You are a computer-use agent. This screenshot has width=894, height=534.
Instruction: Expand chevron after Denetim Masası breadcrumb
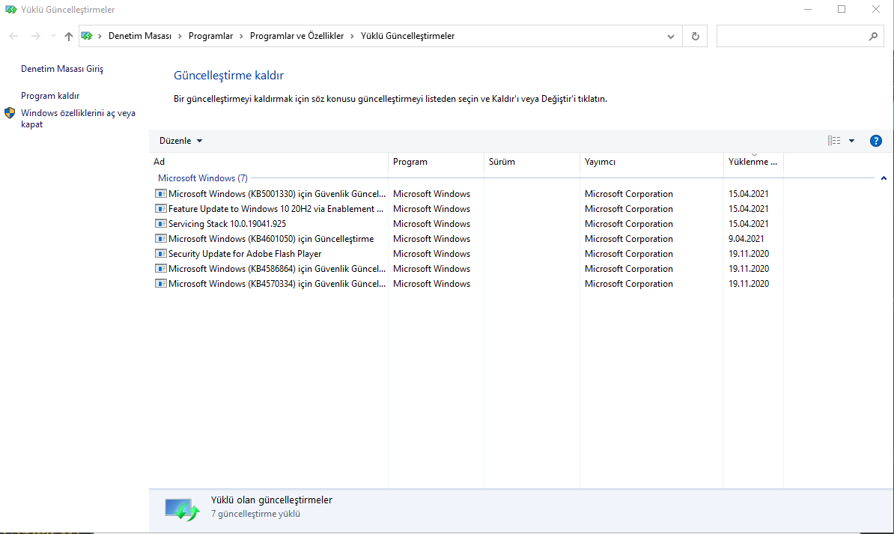point(180,36)
